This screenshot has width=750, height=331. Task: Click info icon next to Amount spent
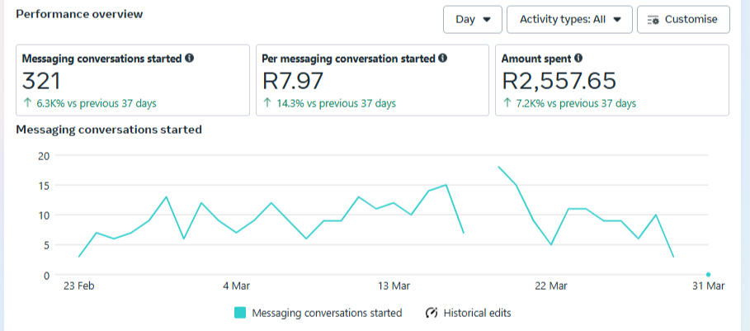pos(578,59)
